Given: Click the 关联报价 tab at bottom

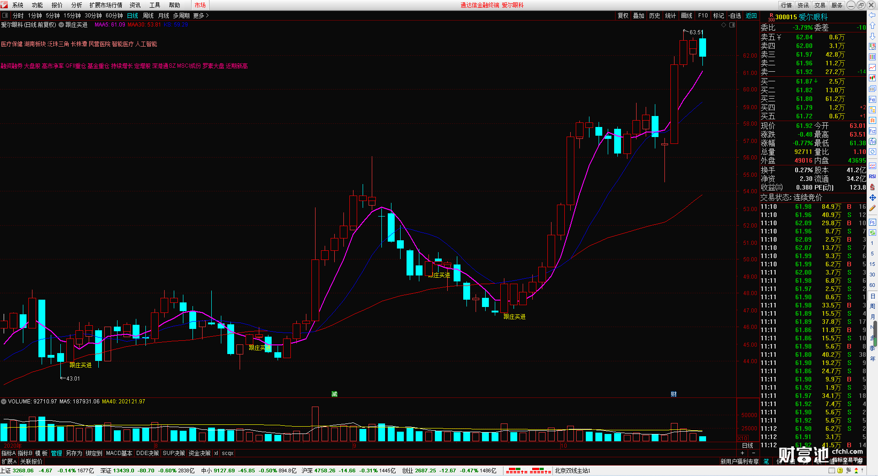Looking at the screenshot, I should (31, 461).
